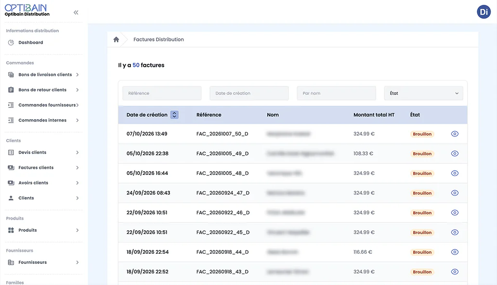Image resolution: width=497 pixels, height=285 pixels.
Task: Open Bons de livraison clients menu item
Action: coord(45,74)
